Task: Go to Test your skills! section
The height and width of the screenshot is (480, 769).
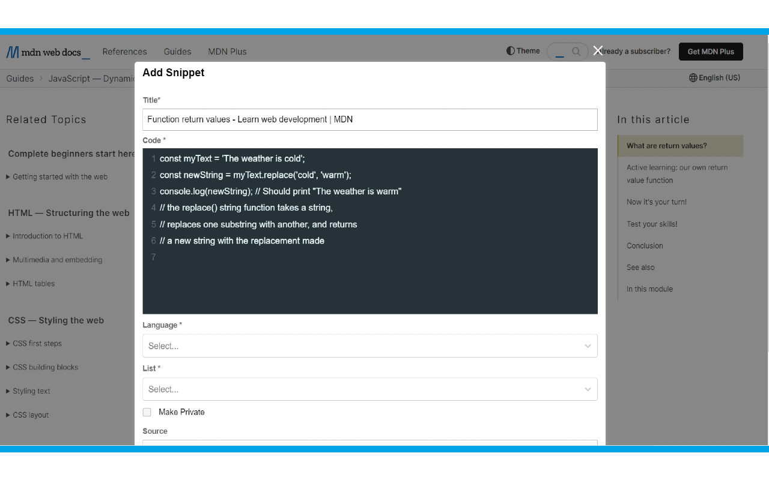Action: tap(652, 224)
